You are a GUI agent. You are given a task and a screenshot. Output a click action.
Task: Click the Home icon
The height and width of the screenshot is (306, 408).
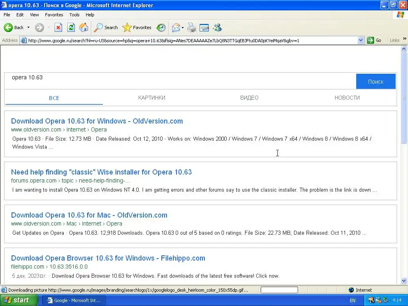pos(84,27)
